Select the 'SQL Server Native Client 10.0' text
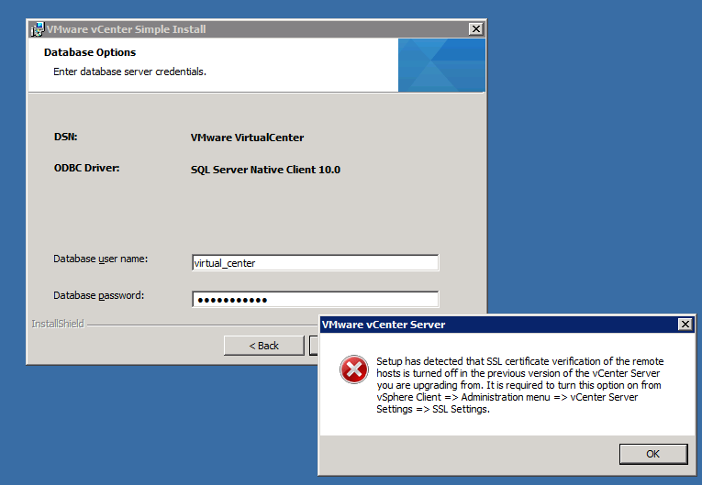 point(265,170)
